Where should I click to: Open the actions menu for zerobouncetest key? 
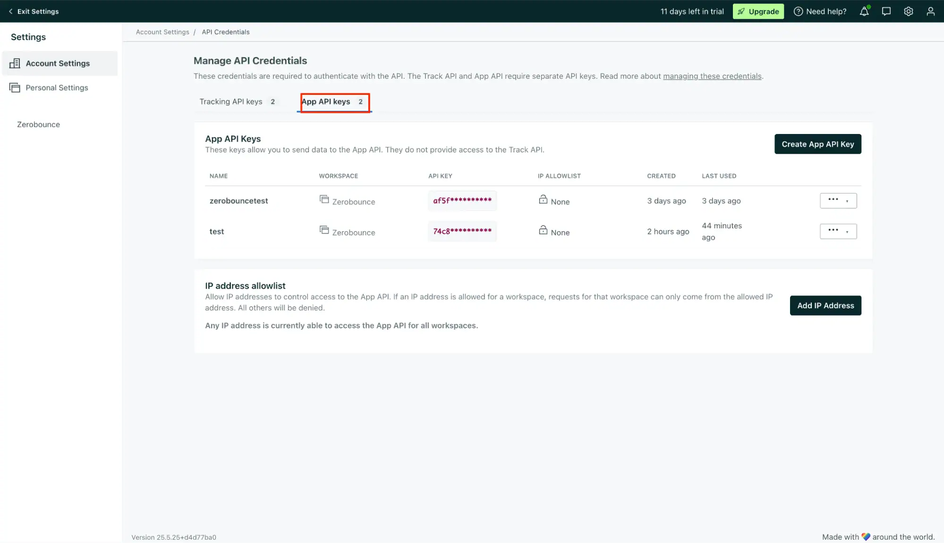(834, 200)
